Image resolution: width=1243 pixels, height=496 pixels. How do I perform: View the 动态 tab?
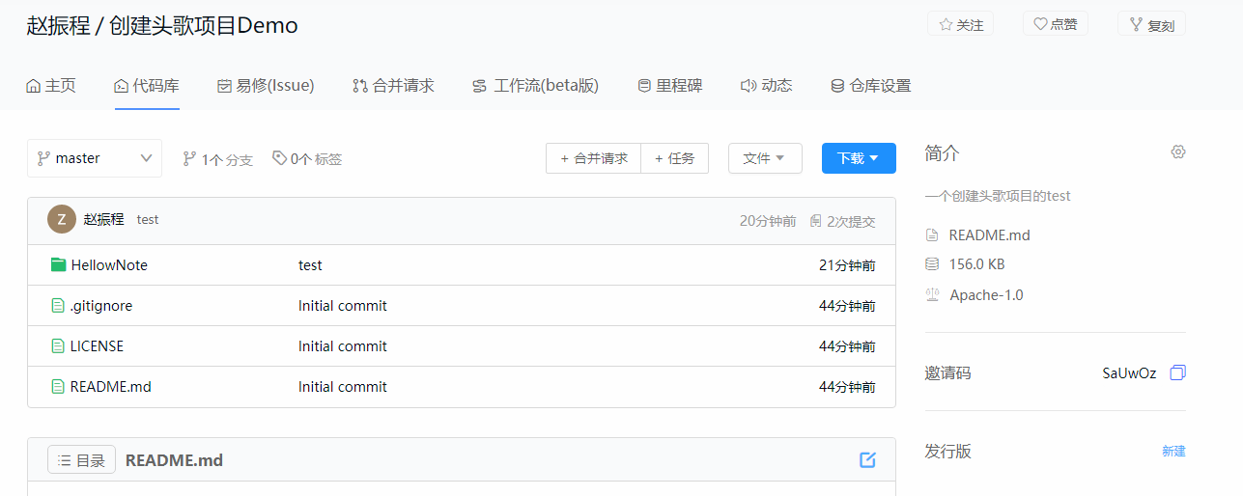pos(766,86)
